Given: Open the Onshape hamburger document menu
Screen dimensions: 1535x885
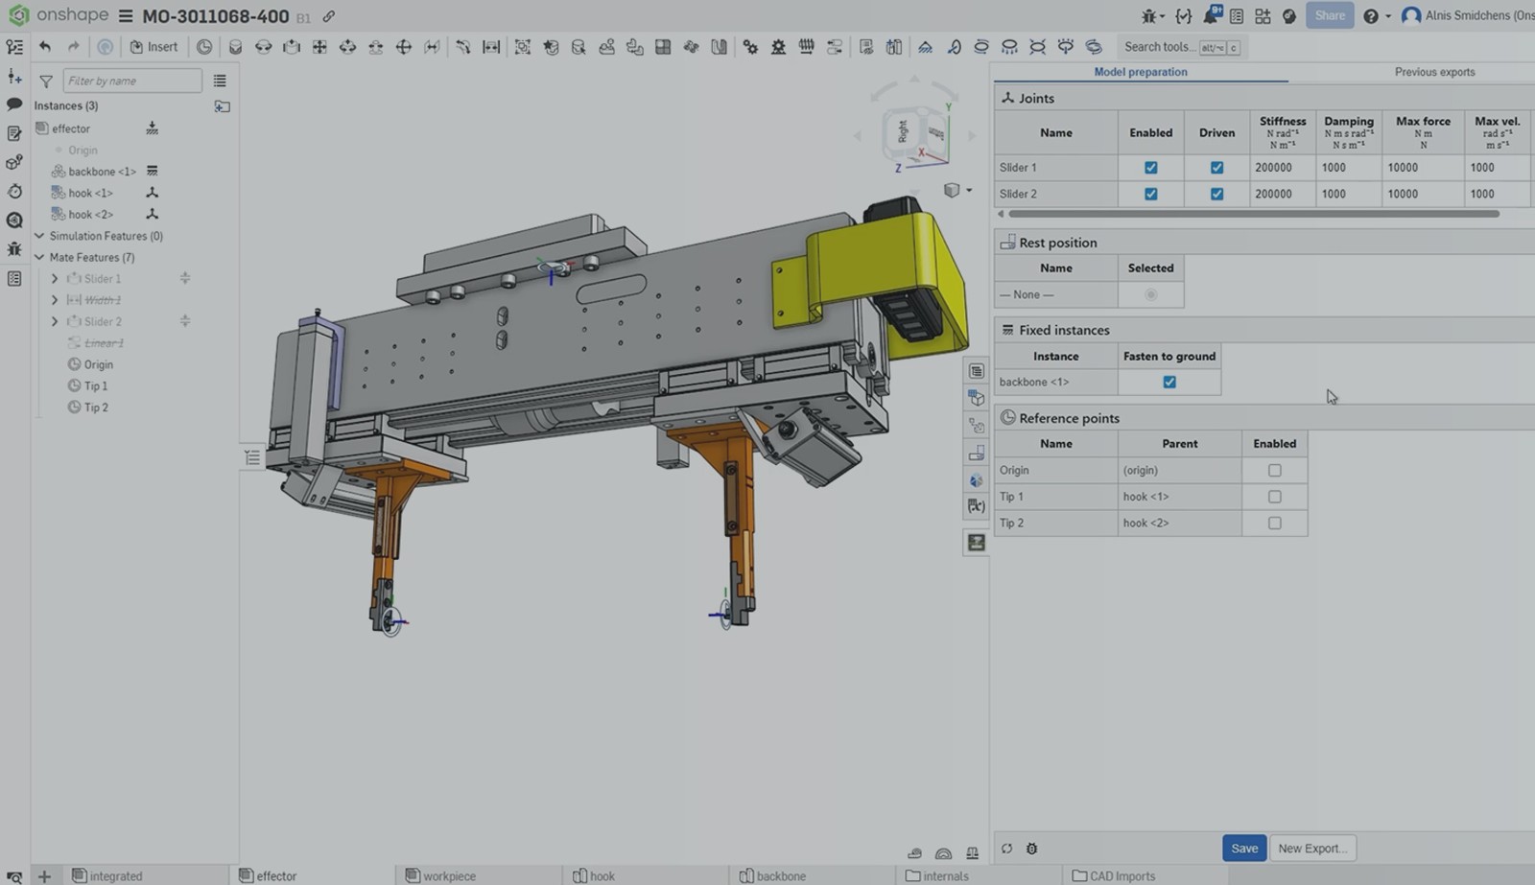Looking at the screenshot, I should [x=126, y=16].
